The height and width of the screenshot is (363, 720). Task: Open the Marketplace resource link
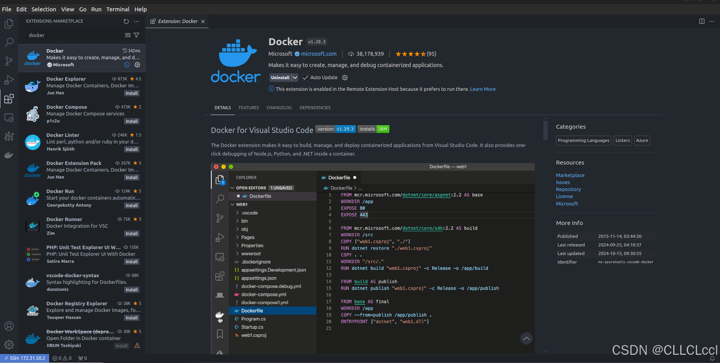570,175
